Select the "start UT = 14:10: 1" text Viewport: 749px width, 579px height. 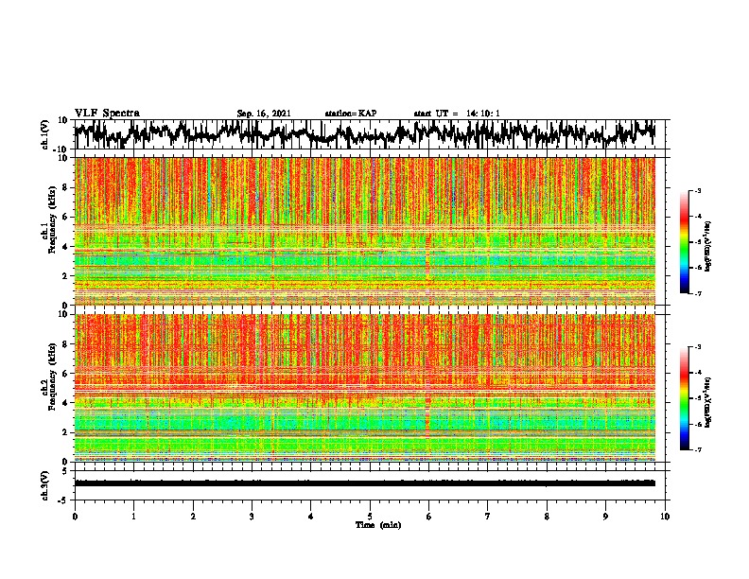tap(457, 114)
